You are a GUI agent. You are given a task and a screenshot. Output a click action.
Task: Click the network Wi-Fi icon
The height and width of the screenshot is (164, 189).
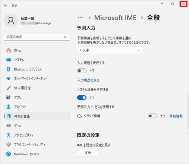coord(8,79)
